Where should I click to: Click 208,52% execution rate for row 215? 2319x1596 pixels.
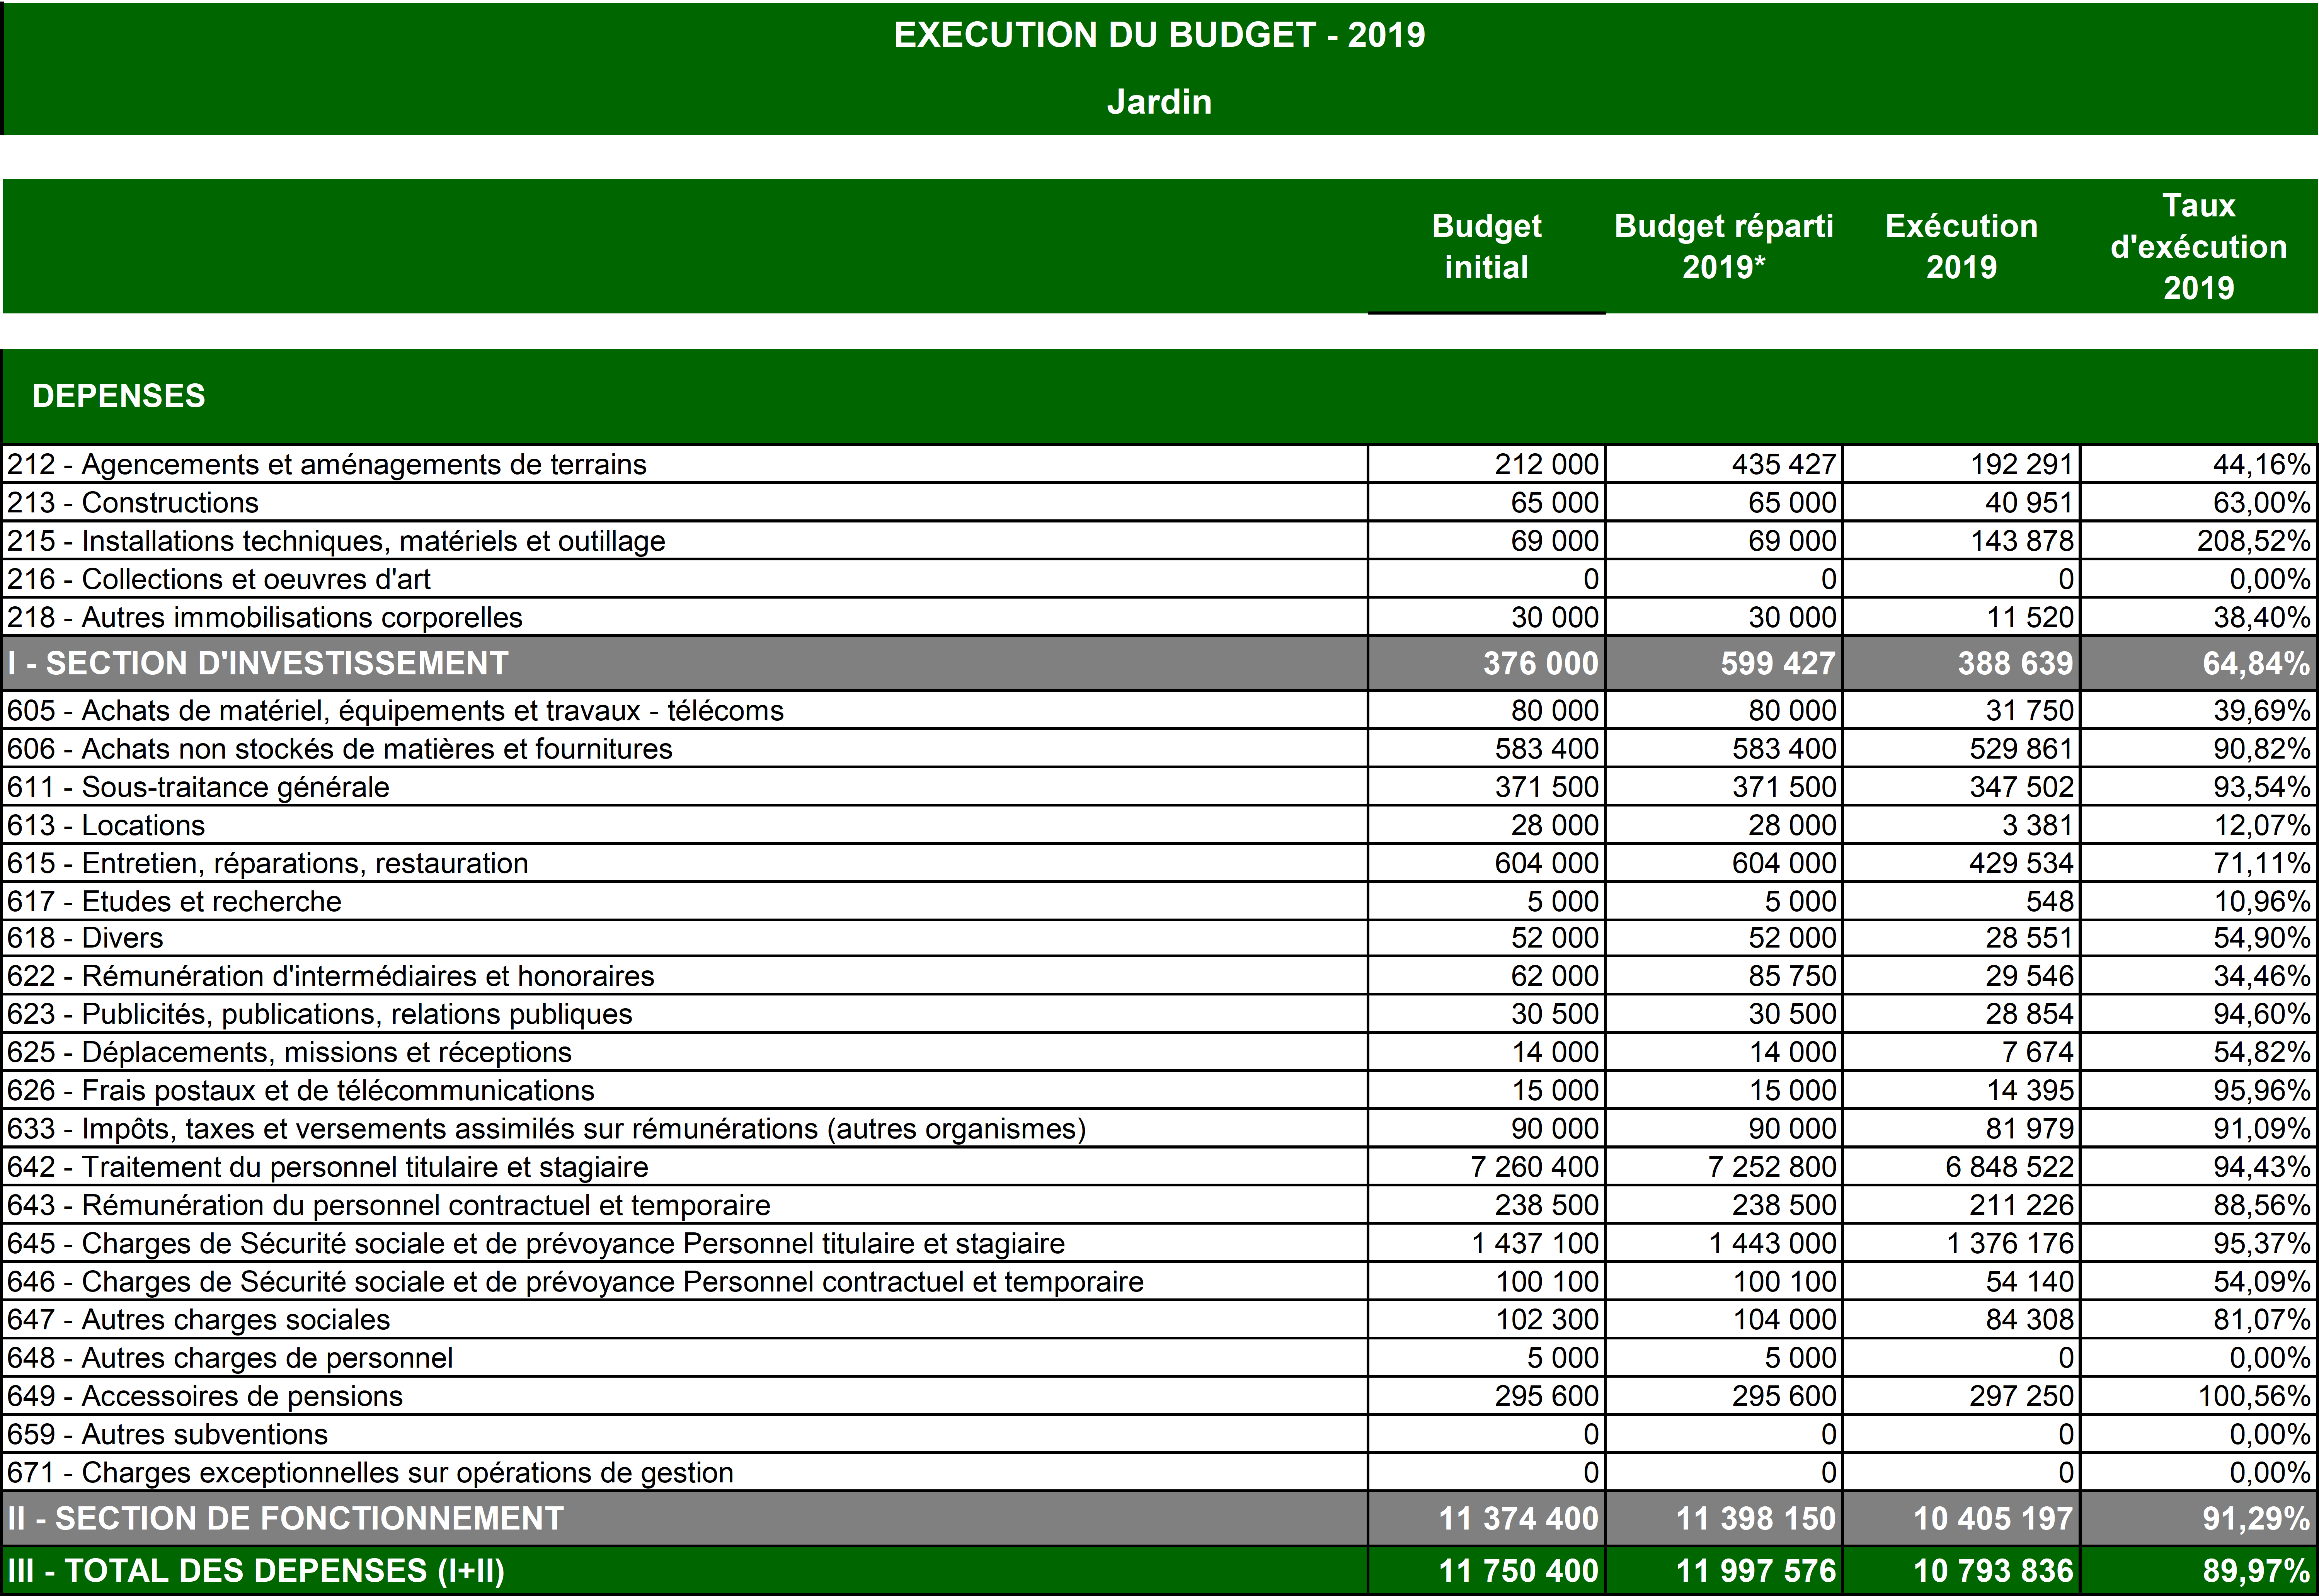pos(2253,541)
